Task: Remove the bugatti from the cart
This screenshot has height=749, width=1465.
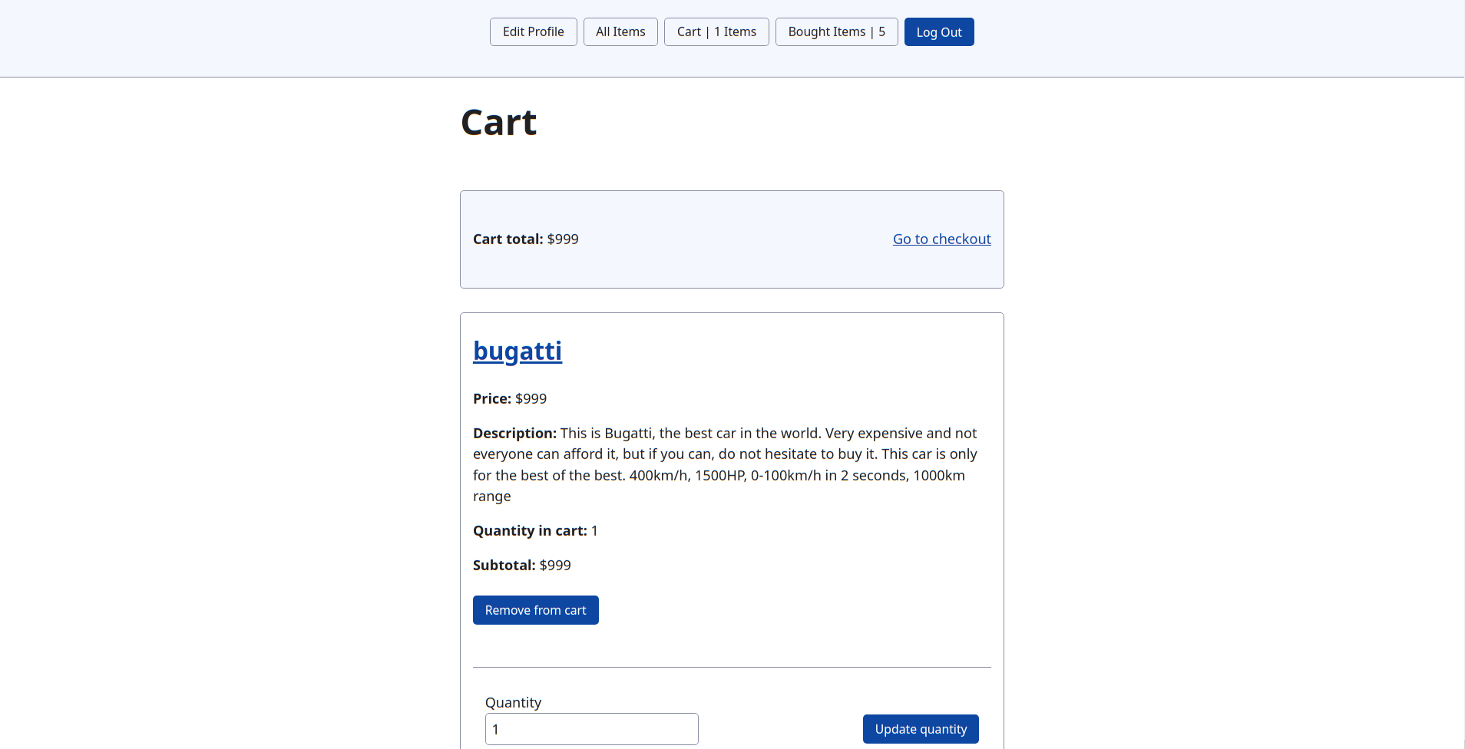Action: 535,609
